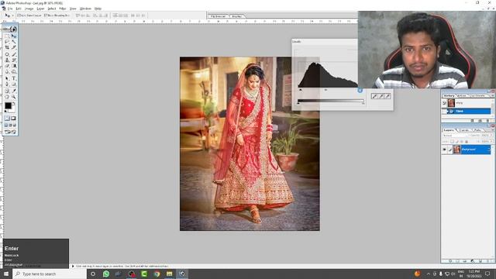This screenshot has width=496, height=279.
Task: Expand the hidden system tray icons chevron
Action: tap(429, 274)
